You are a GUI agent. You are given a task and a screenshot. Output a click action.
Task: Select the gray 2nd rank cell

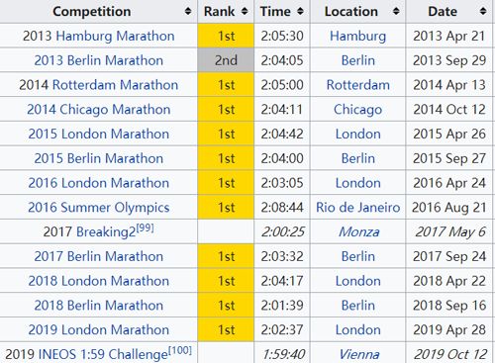click(226, 60)
